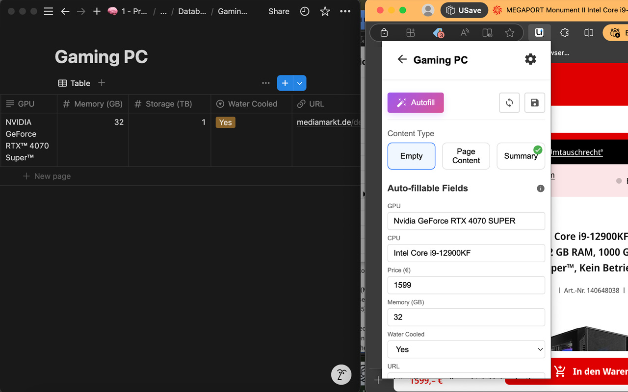
Task: Click the purple Autofill button
Action: coord(416,103)
